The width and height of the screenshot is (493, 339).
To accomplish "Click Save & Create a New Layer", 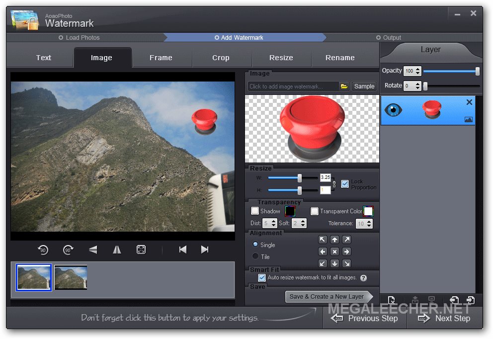I will [x=329, y=297].
